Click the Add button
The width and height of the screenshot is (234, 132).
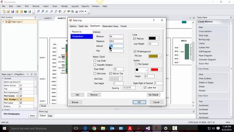point(78,95)
